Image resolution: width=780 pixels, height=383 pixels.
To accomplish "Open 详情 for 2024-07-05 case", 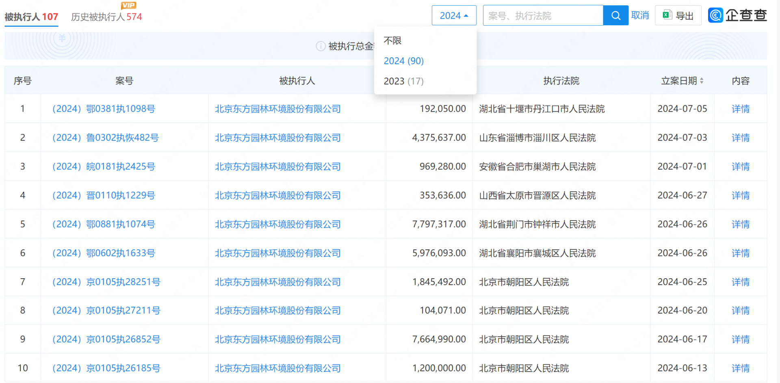I will point(741,109).
